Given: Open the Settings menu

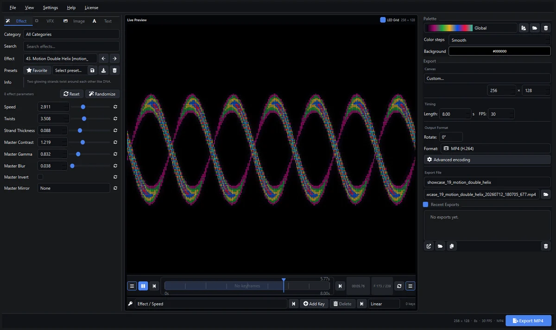Looking at the screenshot, I should pos(51,8).
